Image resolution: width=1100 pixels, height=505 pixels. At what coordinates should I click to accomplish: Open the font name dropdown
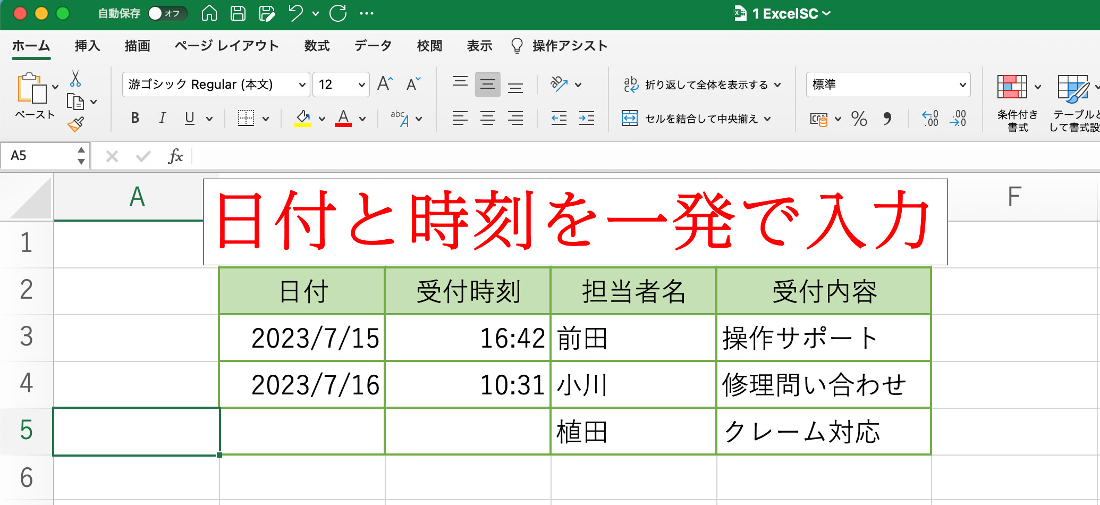coord(302,85)
